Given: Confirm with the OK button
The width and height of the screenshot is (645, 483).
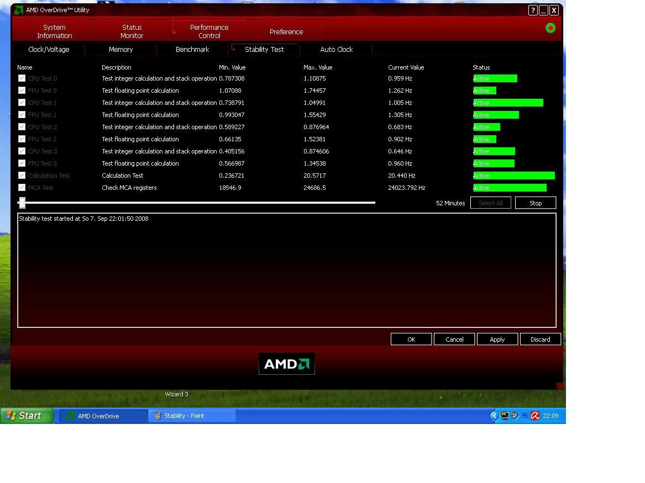Looking at the screenshot, I should click(411, 339).
